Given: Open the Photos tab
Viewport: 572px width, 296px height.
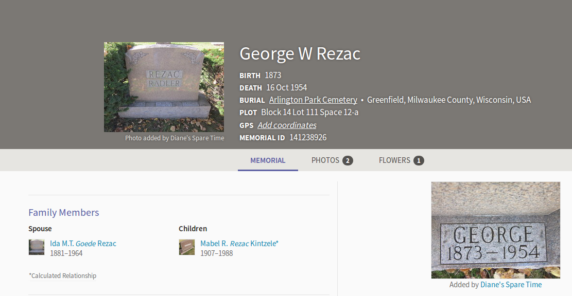Looking at the screenshot, I should [x=332, y=160].
